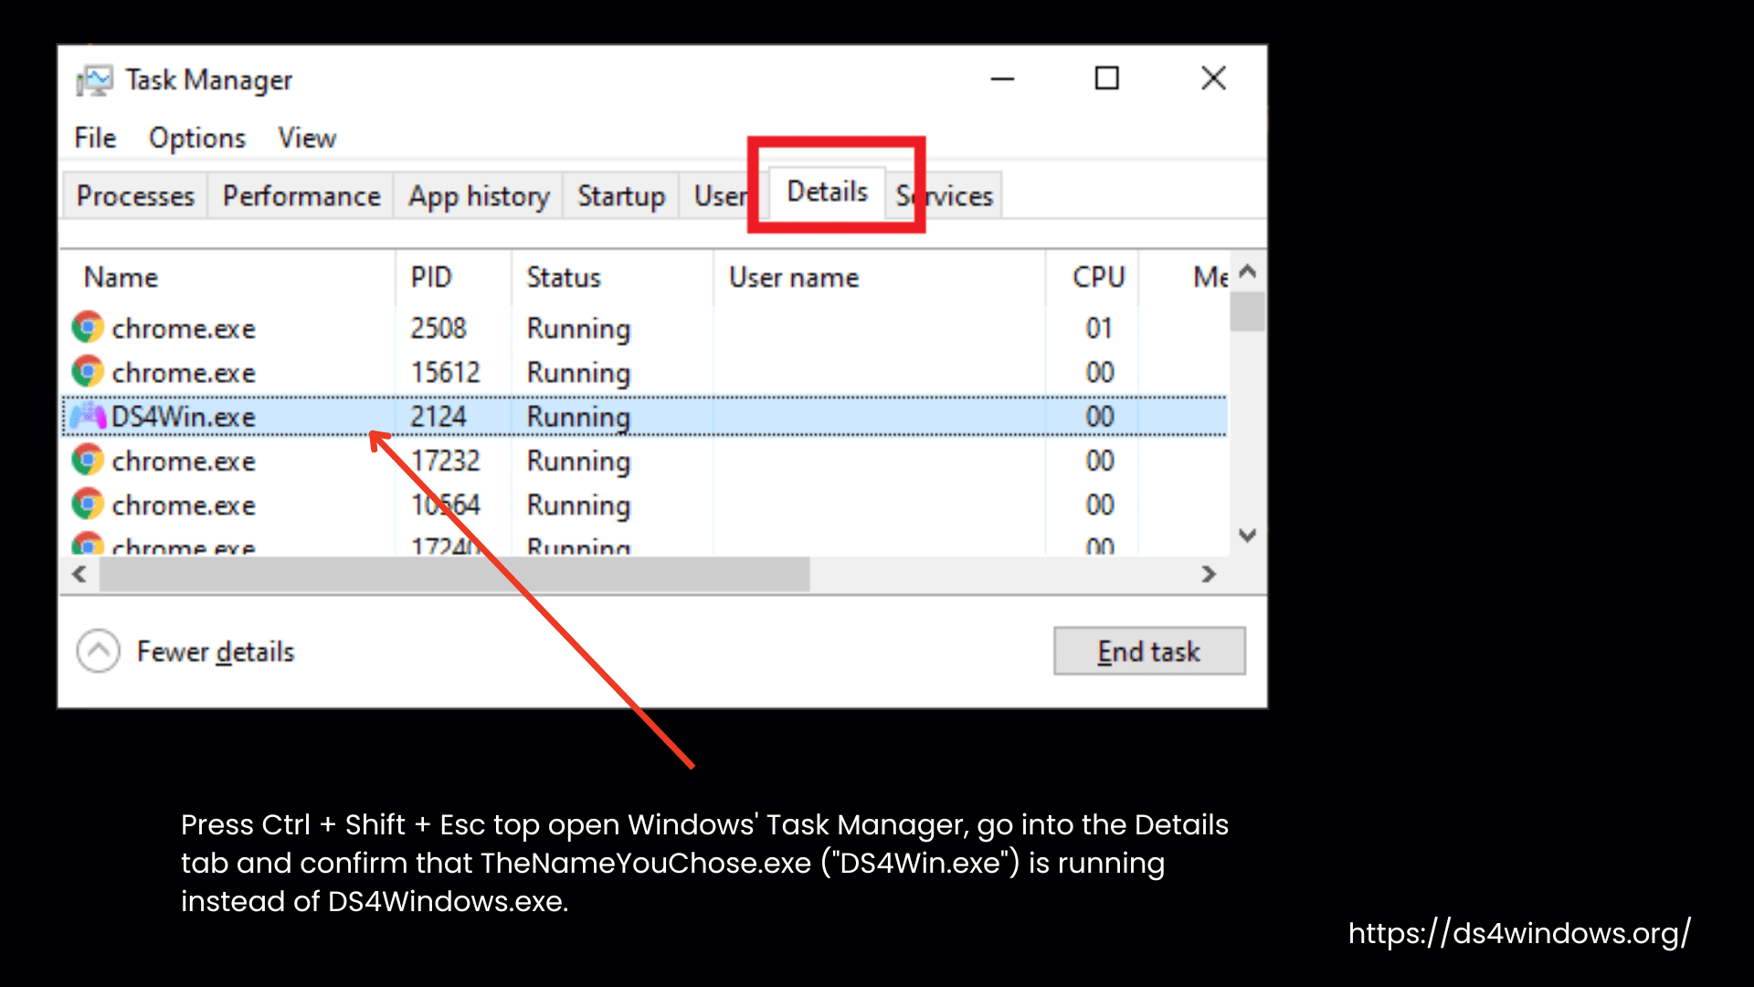Click the vertical scrollbar down arrow

[x=1248, y=536]
